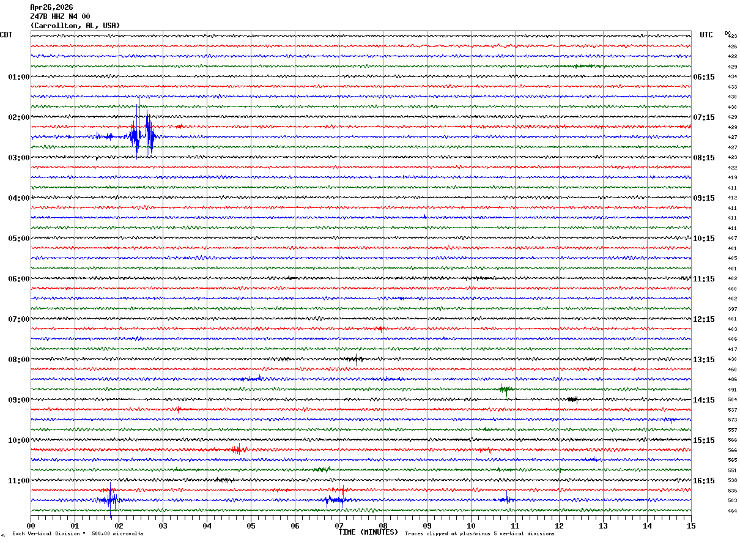Viewport: 740px width, 542px height.
Task: Click the DC offset value '397'
Action: coord(732,309)
